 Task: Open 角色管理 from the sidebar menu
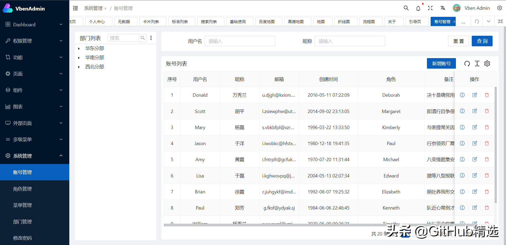tap(22, 188)
